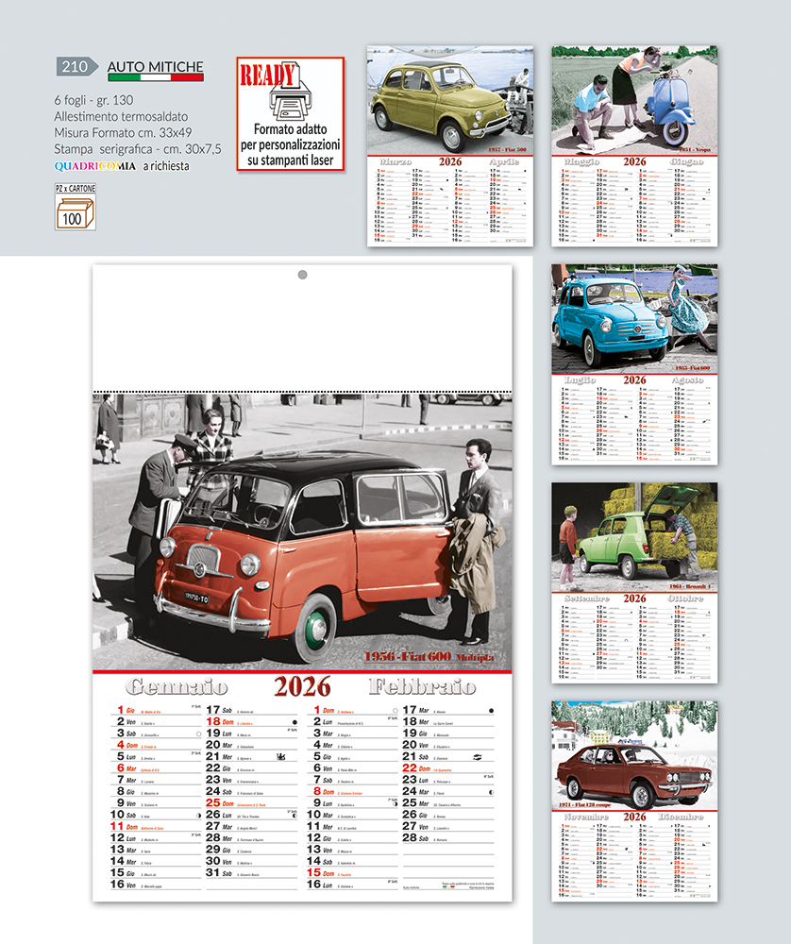The width and height of the screenshot is (791, 944).
Task: Select the Luglio–Agosto blue Fiat 600 thumbnail
Action: pos(634,364)
